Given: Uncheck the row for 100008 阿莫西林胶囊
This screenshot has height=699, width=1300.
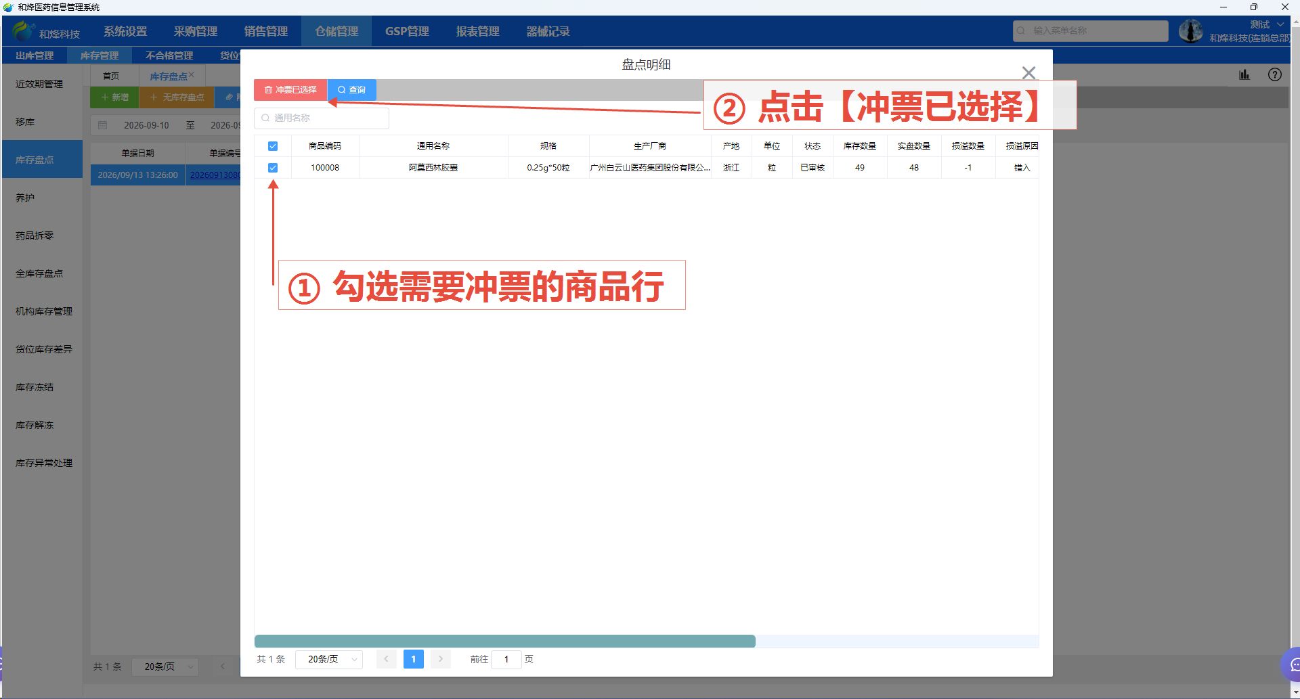Looking at the screenshot, I should (273, 168).
